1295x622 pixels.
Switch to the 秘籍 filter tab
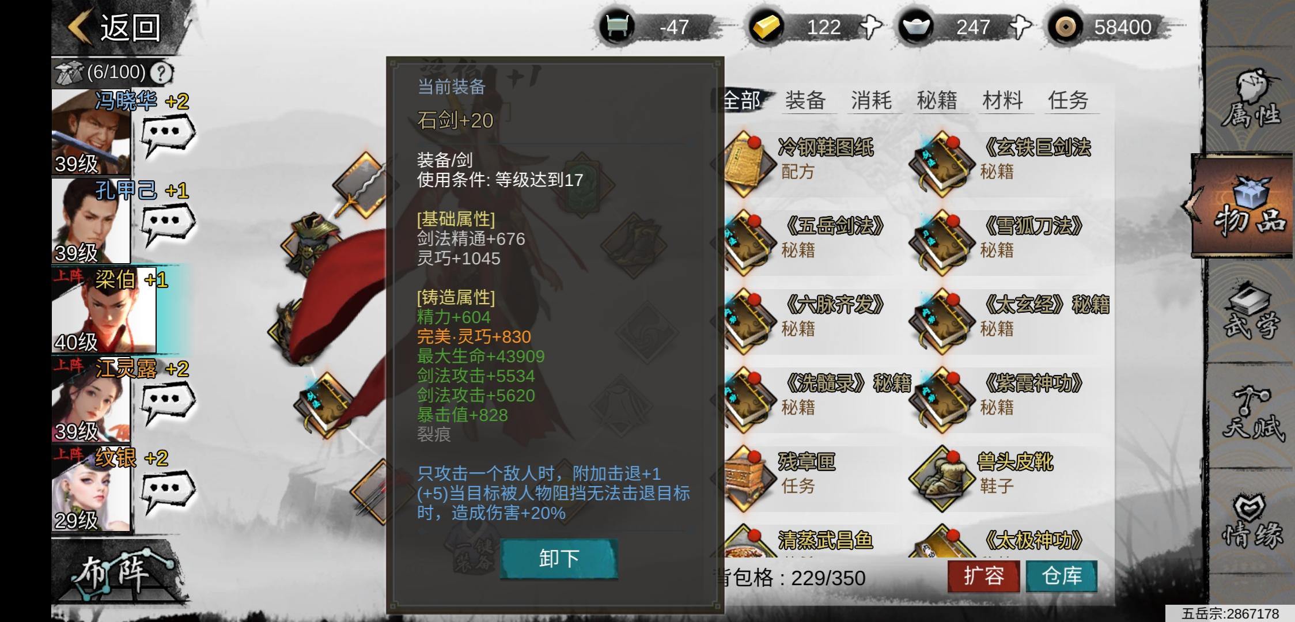[937, 101]
